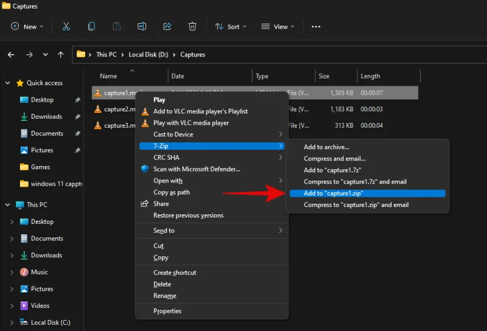Image resolution: width=487 pixels, height=331 pixels.
Task: Expand the Local Disk (C:) tree node
Action: (12, 322)
